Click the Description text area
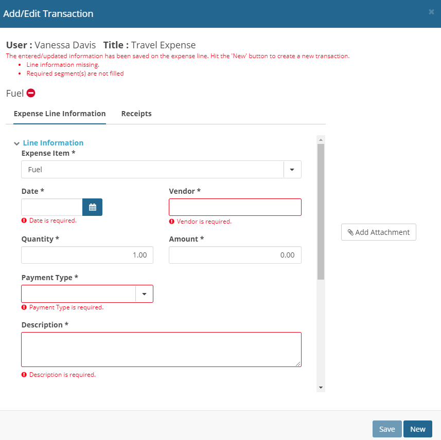This screenshot has width=441, height=440. 161,349
